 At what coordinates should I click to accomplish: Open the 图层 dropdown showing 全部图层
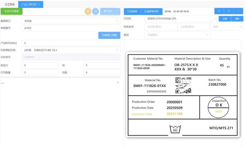tap(178, 35)
